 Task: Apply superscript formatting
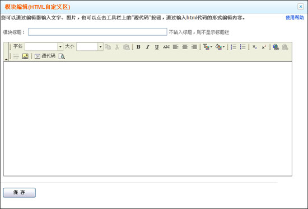264,47
